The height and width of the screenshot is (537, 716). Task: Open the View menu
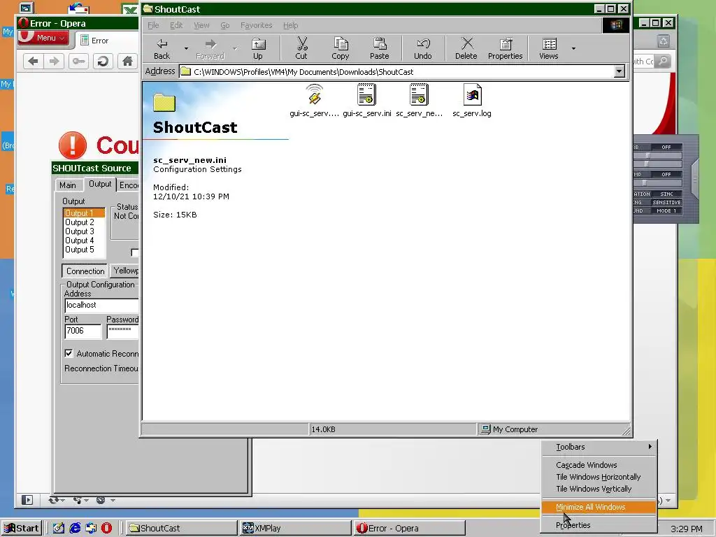coord(201,25)
